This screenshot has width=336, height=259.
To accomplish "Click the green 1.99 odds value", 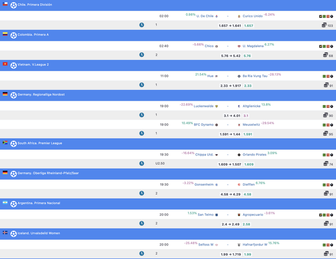I will 248,255.
